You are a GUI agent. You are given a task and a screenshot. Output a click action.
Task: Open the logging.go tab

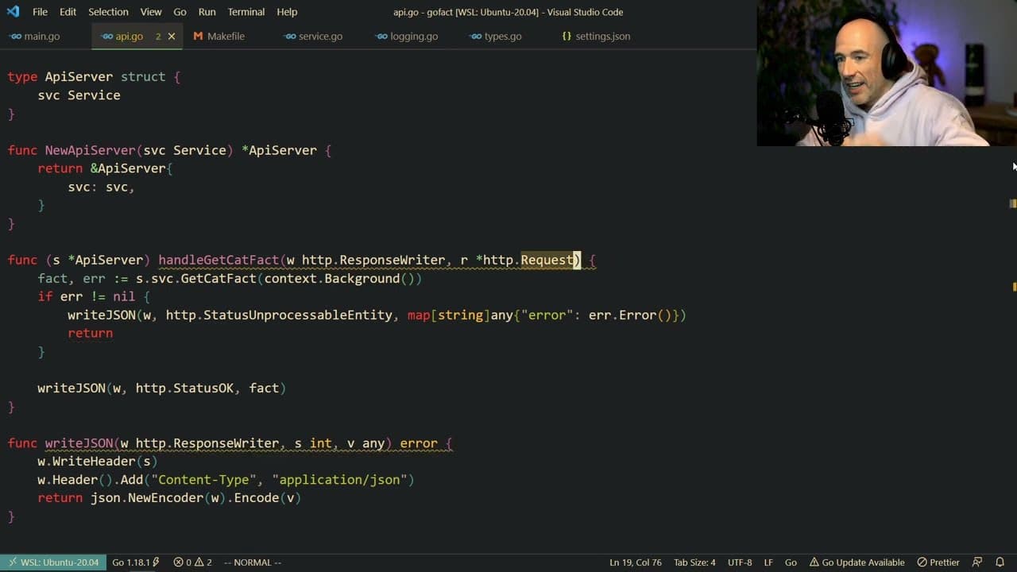(x=413, y=37)
